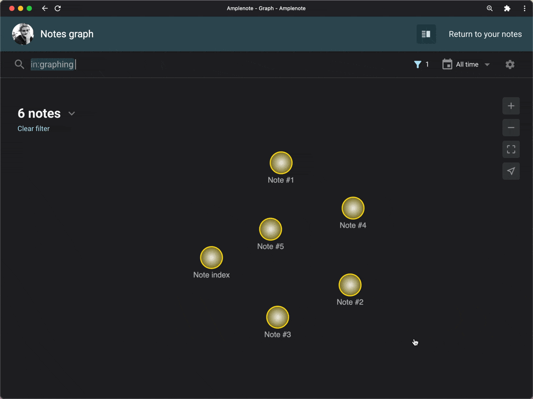Click the calendar date icon
The width and height of the screenshot is (533, 399).
tap(447, 64)
